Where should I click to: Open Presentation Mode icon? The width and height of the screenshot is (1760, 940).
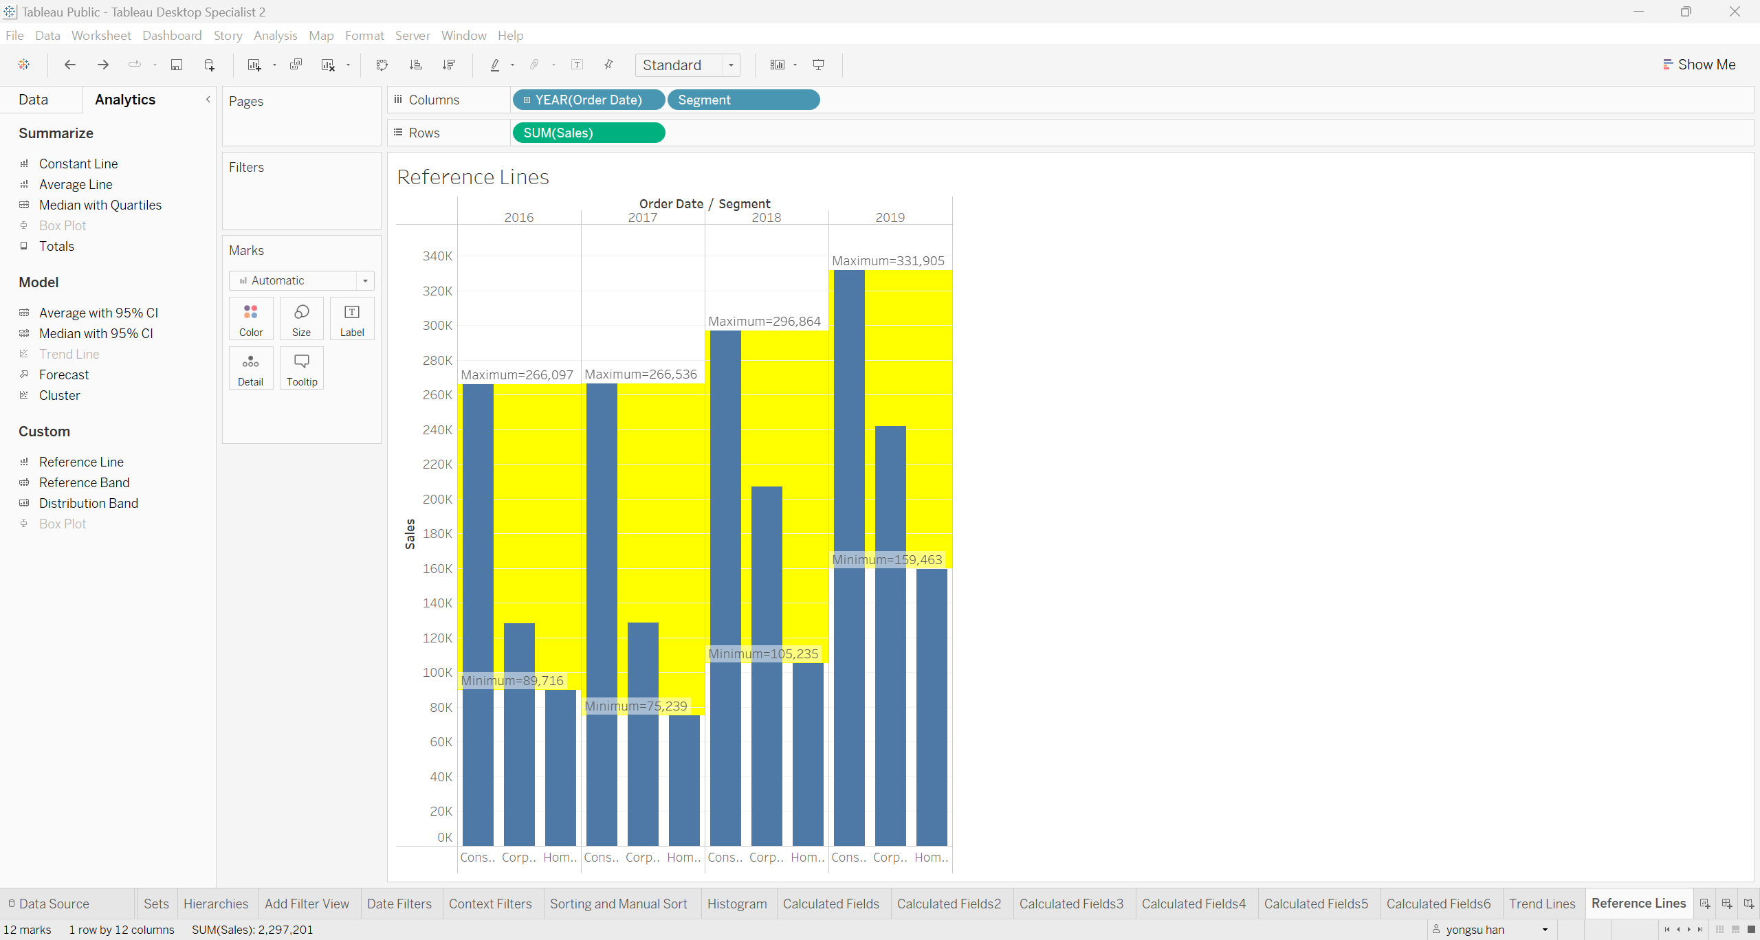[818, 65]
